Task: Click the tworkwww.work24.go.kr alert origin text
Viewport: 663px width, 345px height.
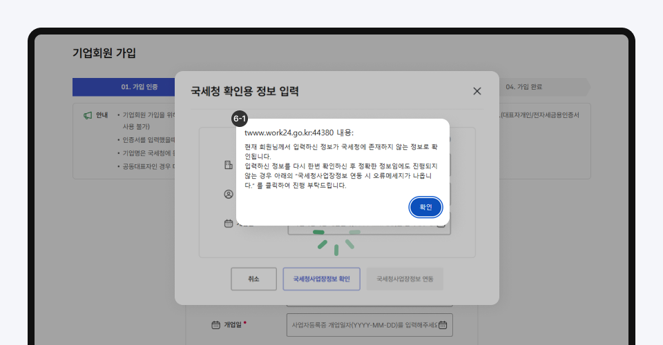Action: click(x=299, y=132)
